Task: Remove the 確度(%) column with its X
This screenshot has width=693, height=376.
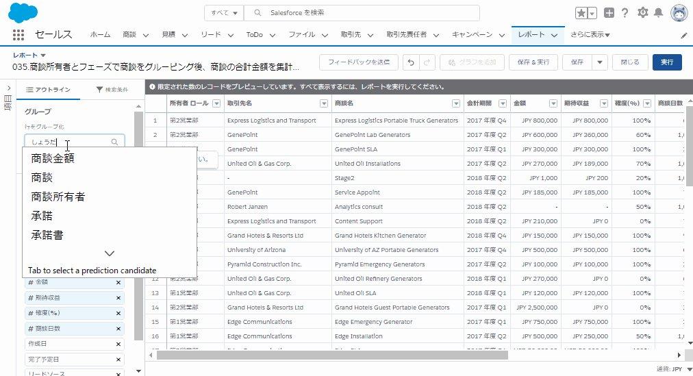Action: pos(118,313)
